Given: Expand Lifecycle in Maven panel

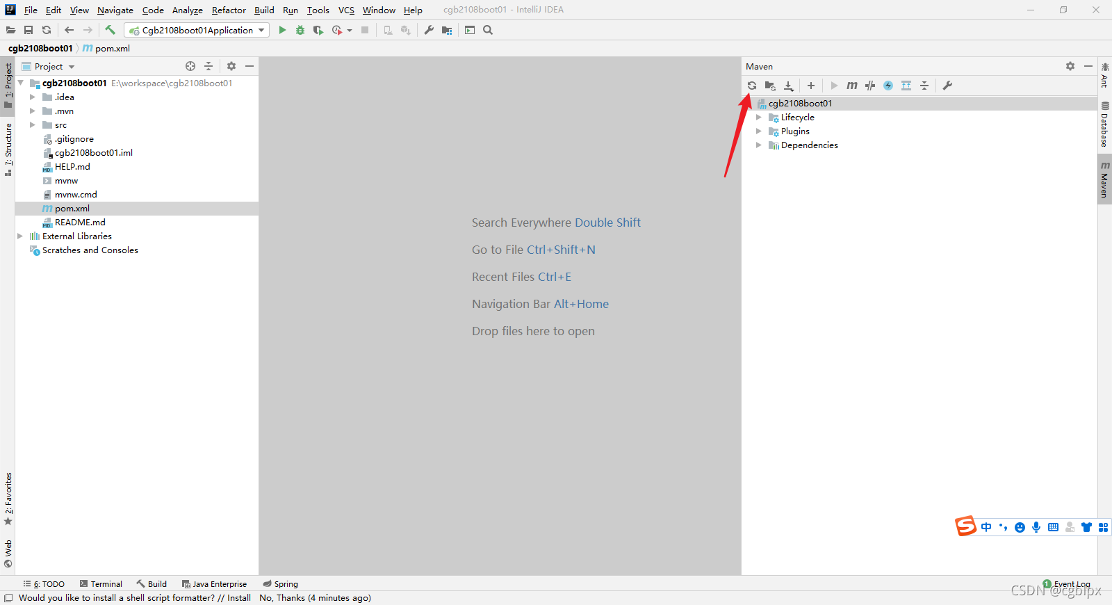Looking at the screenshot, I should [759, 118].
